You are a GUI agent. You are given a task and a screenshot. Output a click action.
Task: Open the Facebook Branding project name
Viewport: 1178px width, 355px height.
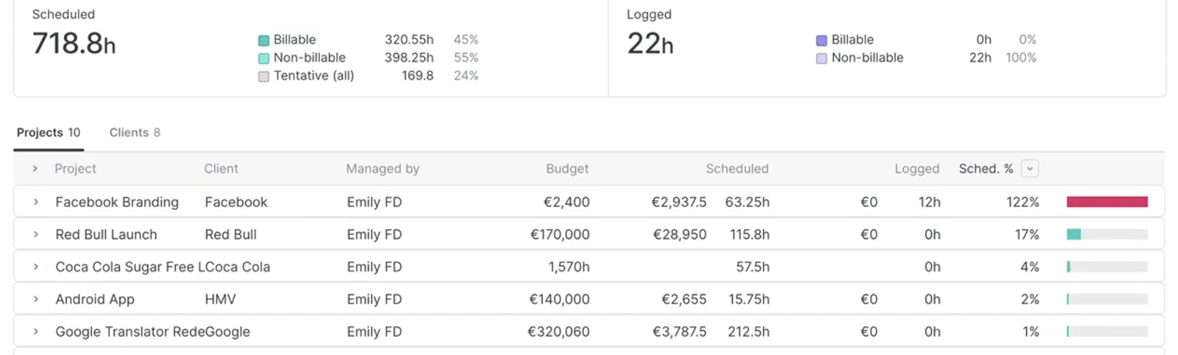pos(117,202)
